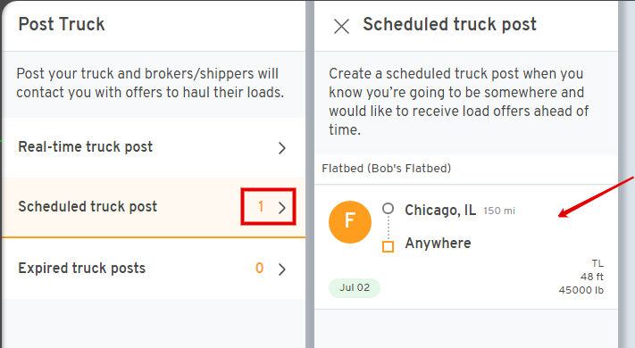
Task: Click the scheduled post count 1
Action: pos(261,207)
